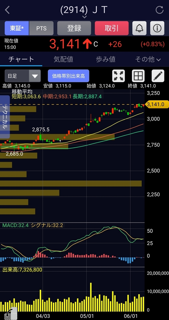Viewport: 169px width, 320px height.
Task: Tap the 中期:2,953.1 moving average label
Action: 57,97
